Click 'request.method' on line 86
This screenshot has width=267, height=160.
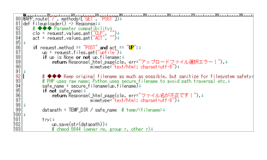(x=57, y=47)
